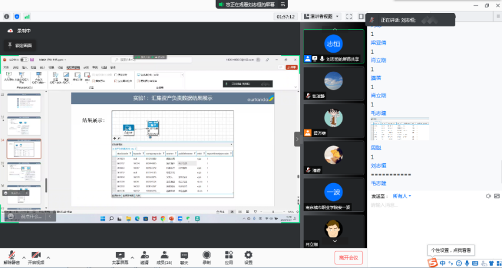Toggle the side panel layout icon

(361, 16)
